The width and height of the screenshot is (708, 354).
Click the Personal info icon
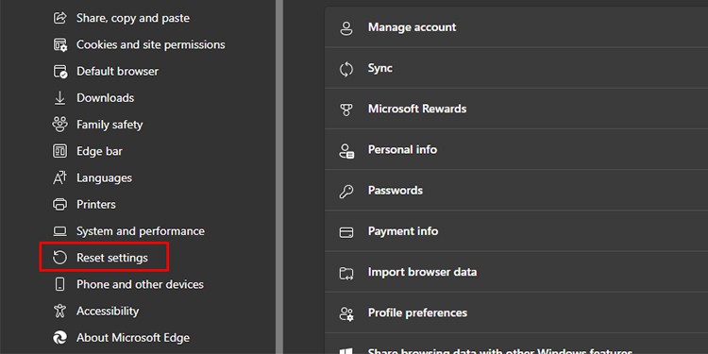[x=346, y=150]
